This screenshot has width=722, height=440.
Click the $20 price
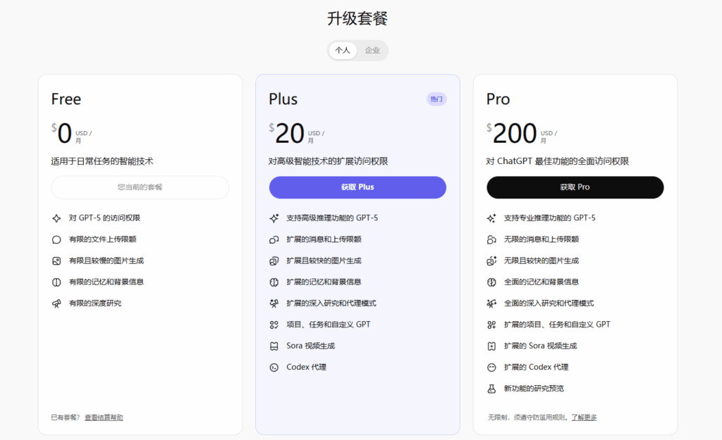(286, 133)
